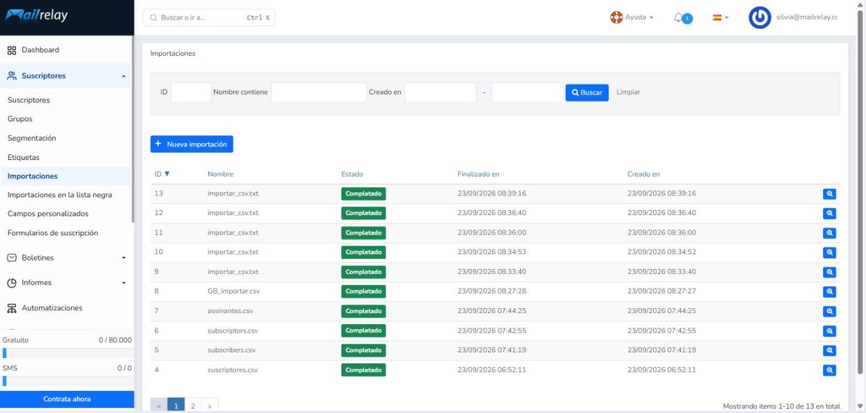The image size is (866, 413).
Task: Open Etiquetas in sidebar
Action: click(23, 157)
